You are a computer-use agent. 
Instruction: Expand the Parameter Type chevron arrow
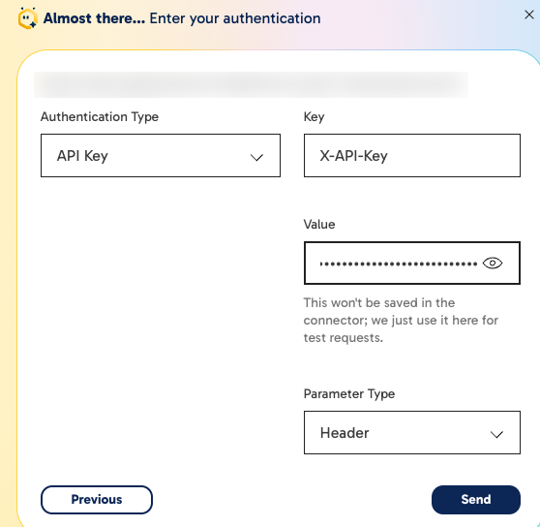pos(496,434)
